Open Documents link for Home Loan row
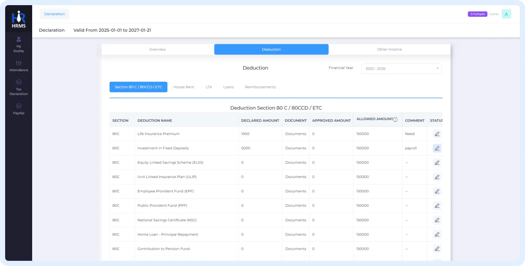The width and height of the screenshot is (525, 266). click(296, 235)
